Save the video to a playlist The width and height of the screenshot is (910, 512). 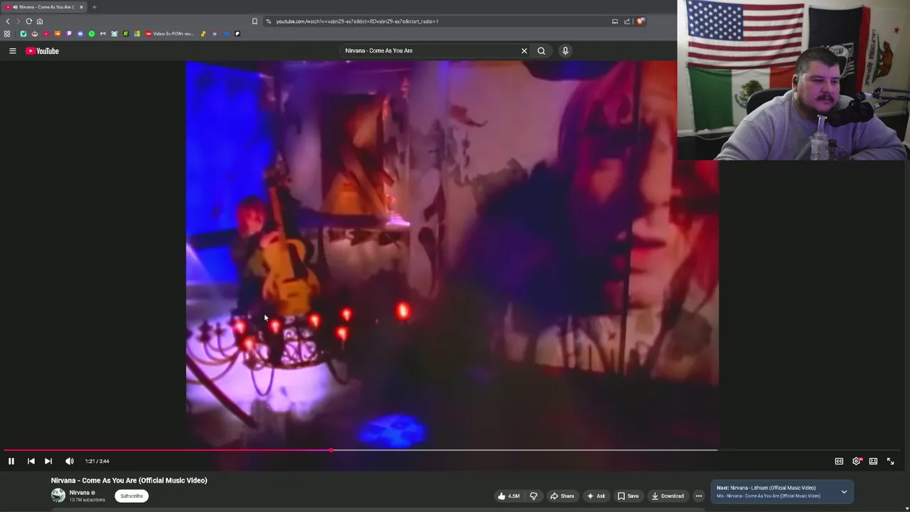[x=628, y=496]
